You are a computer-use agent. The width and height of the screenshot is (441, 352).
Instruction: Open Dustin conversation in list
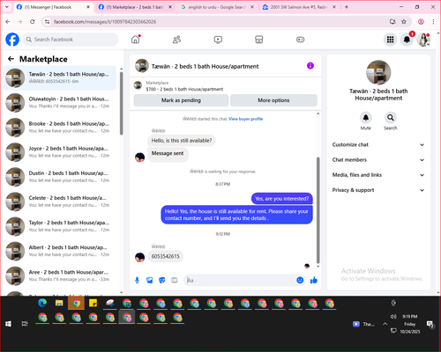coord(60,177)
